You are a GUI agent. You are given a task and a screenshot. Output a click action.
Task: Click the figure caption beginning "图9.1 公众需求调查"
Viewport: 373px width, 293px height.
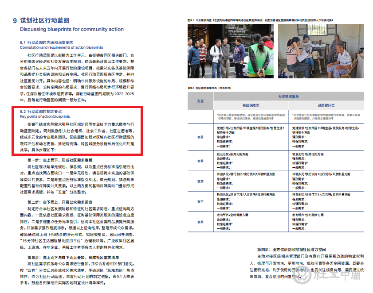point(260,20)
